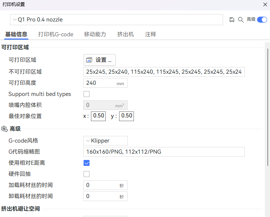Open the 移动能力 tab
This screenshot has height=217, width=270.
tap(95, 34)
